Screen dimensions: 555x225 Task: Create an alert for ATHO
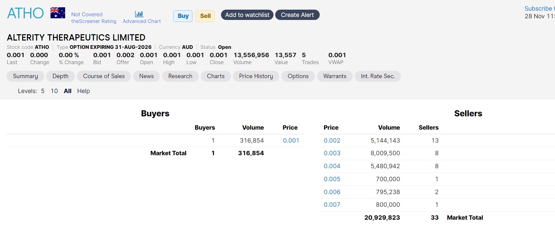click(x=297, y=15)
